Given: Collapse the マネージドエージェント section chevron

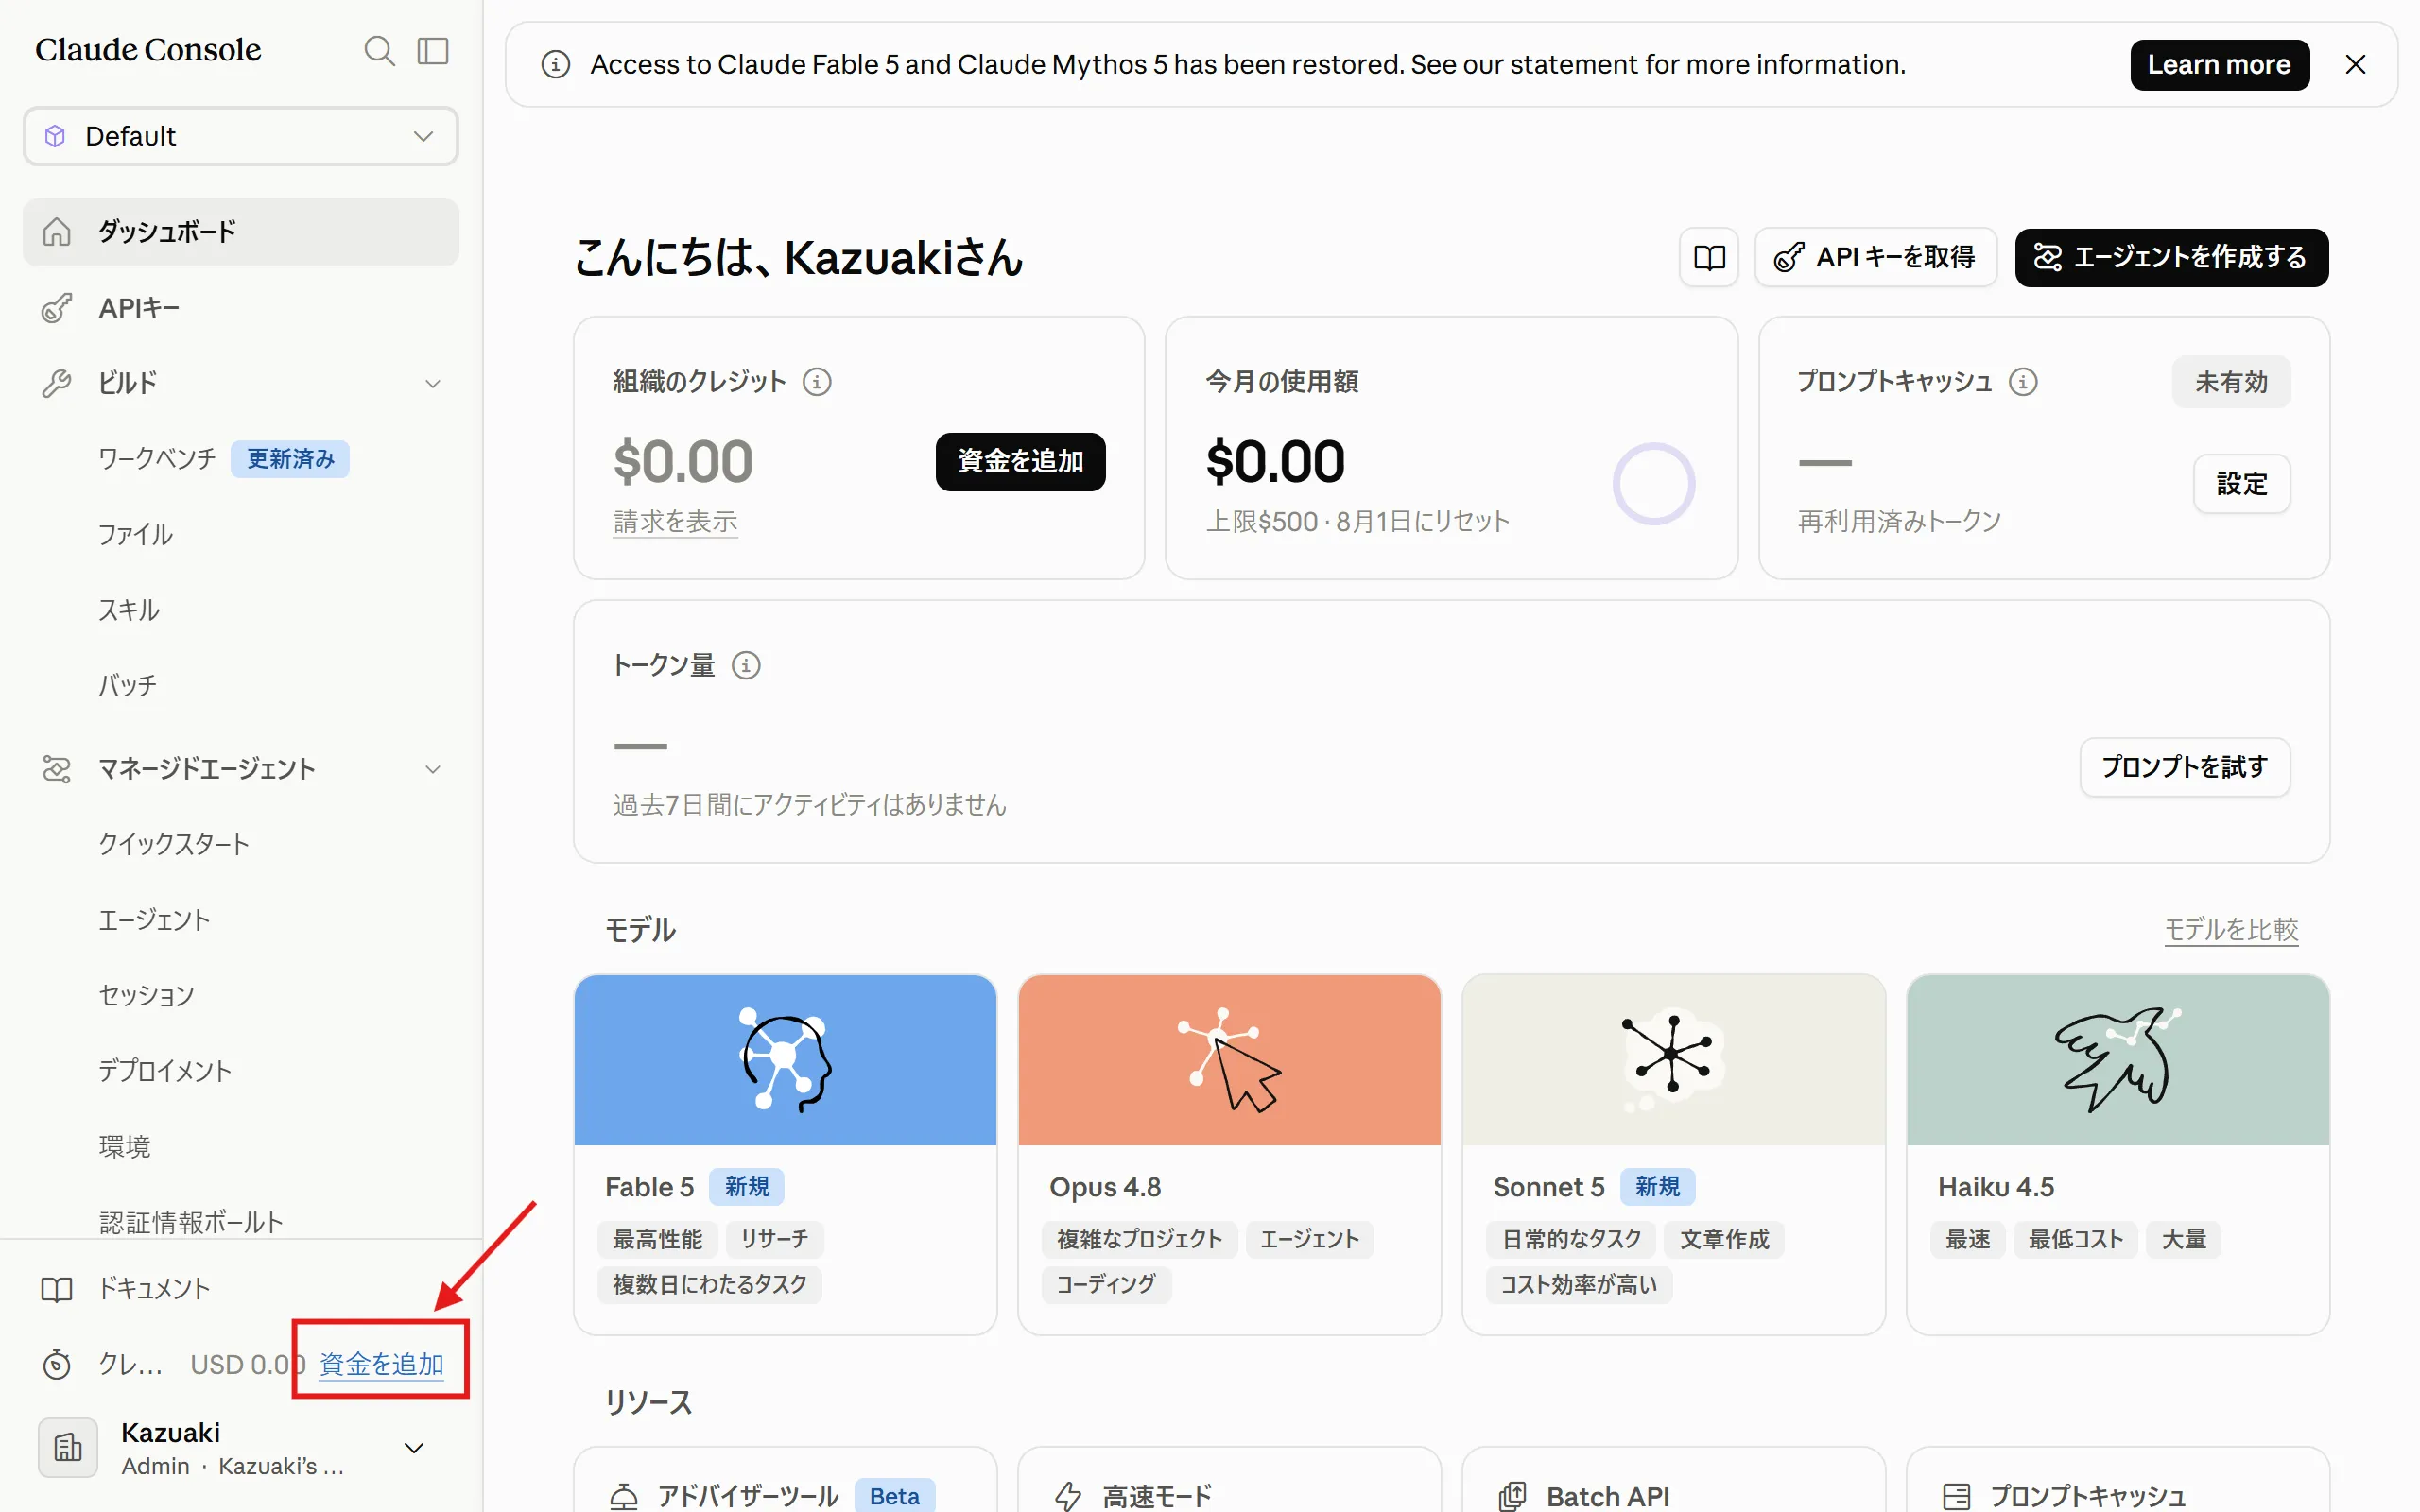Looking at the screenshot, I should [x=433, y=769].
